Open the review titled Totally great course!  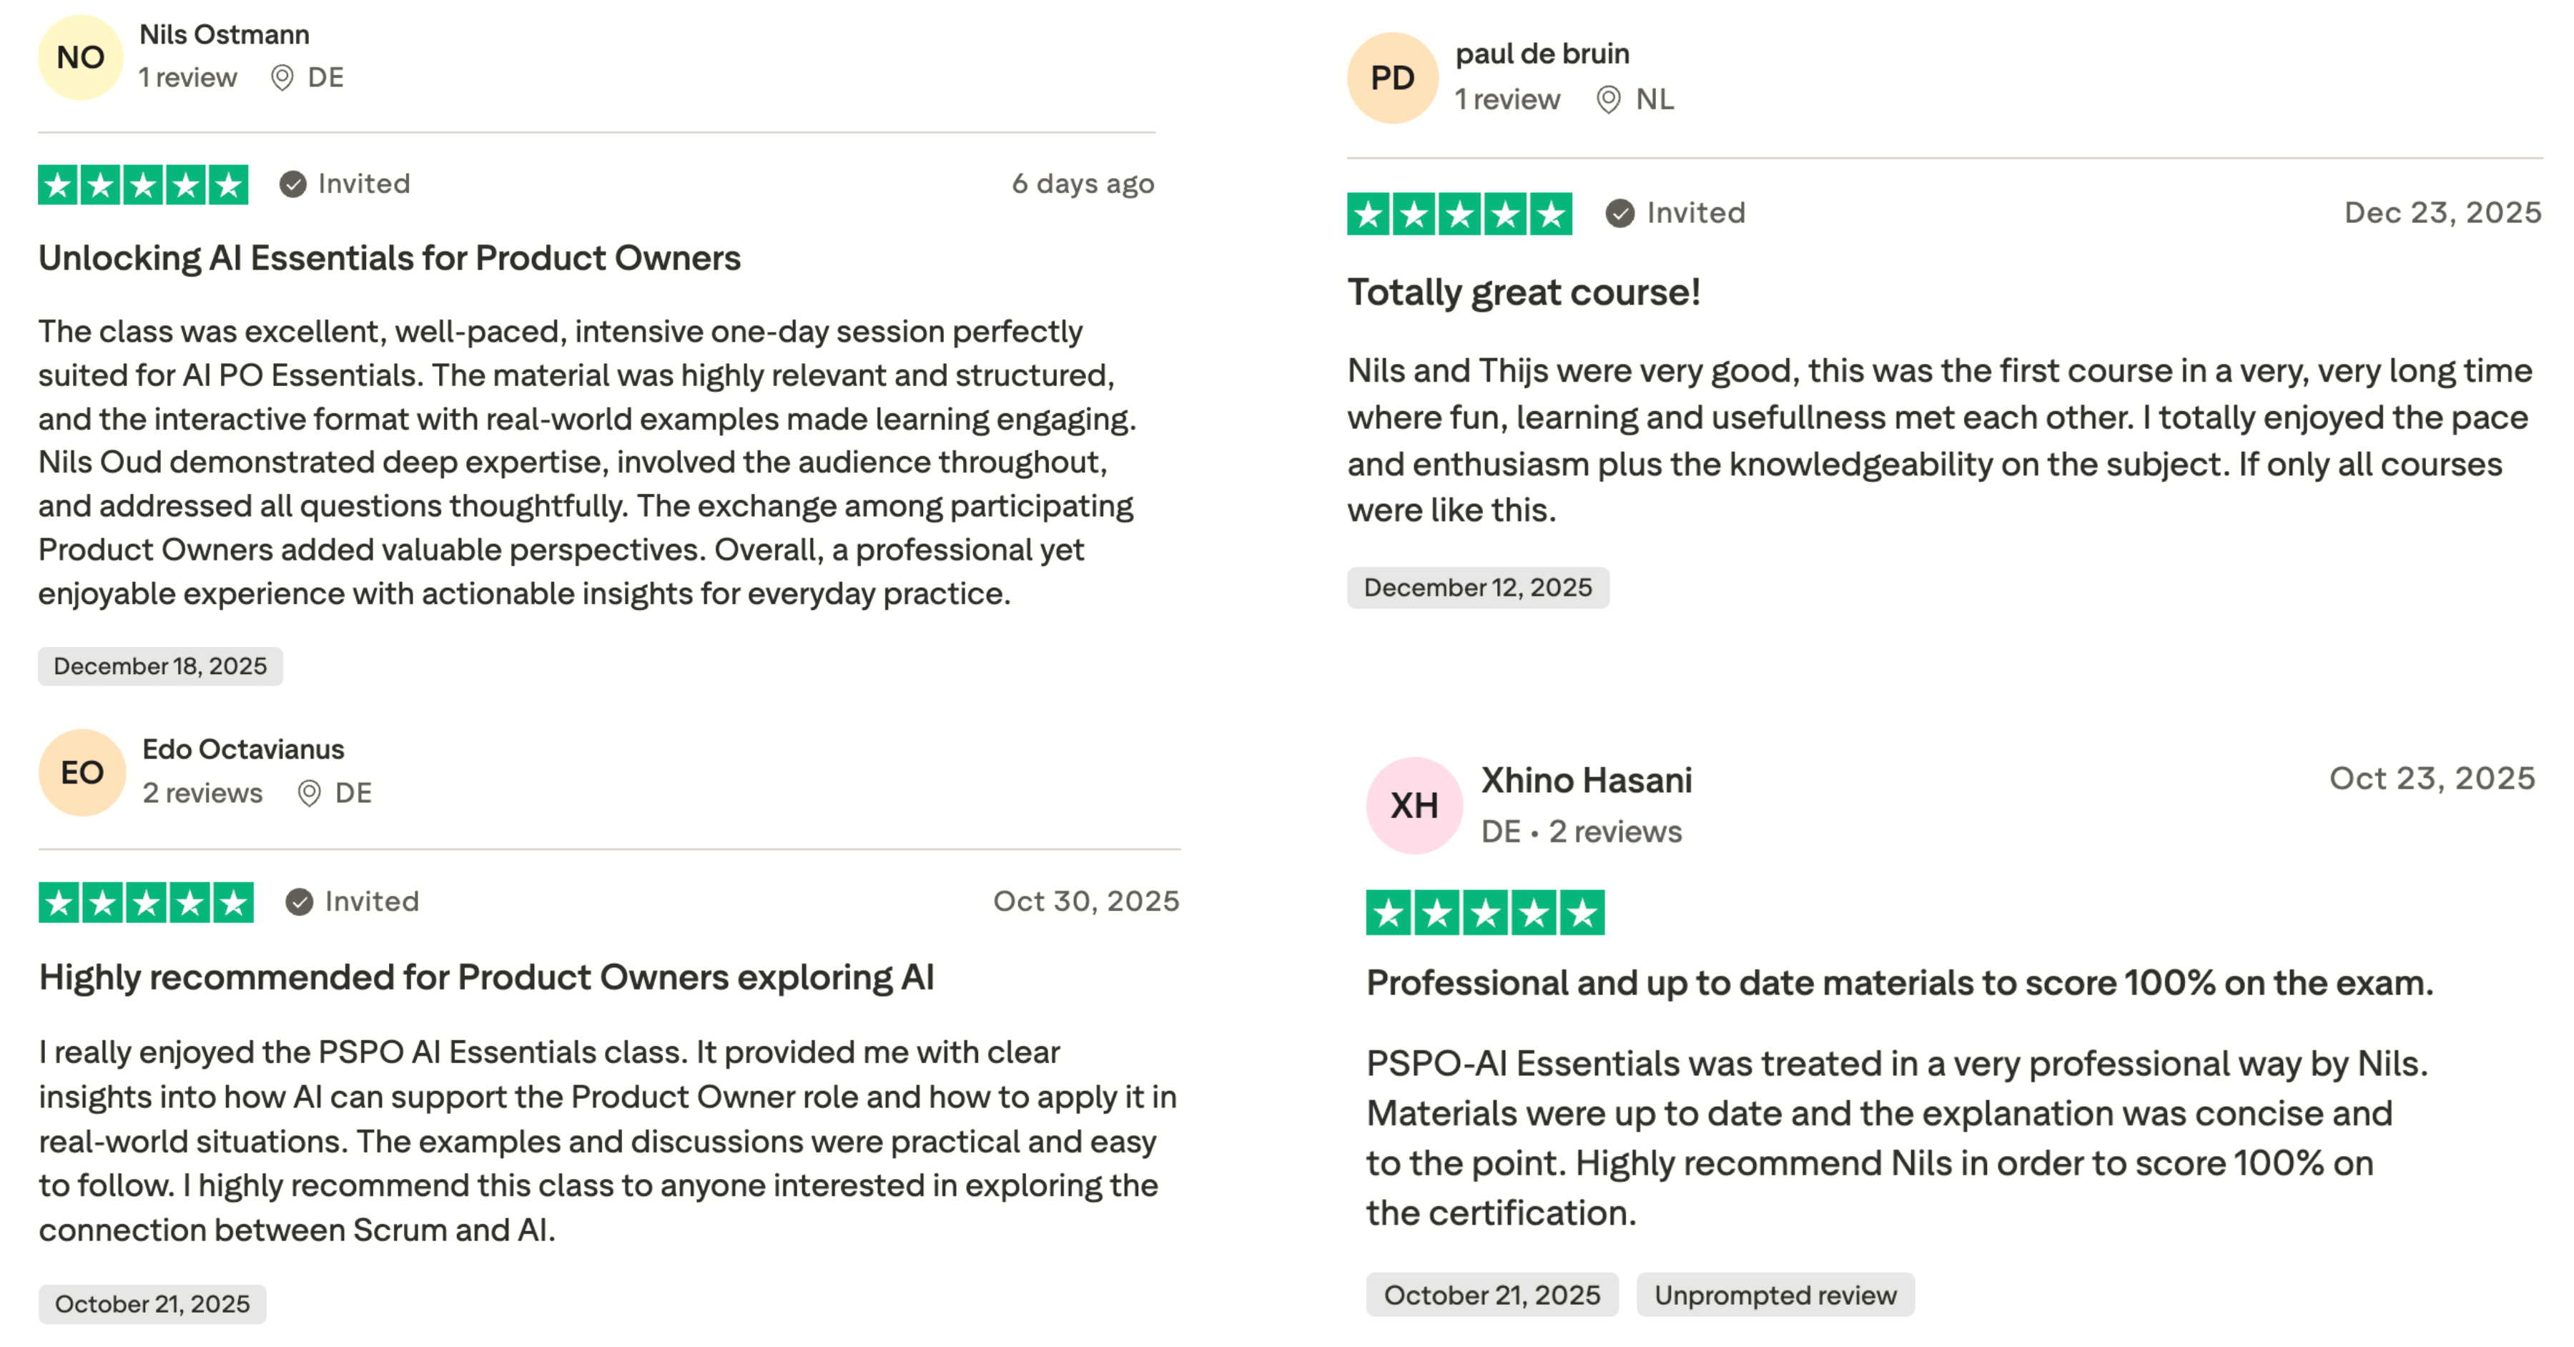(1525, 292)
